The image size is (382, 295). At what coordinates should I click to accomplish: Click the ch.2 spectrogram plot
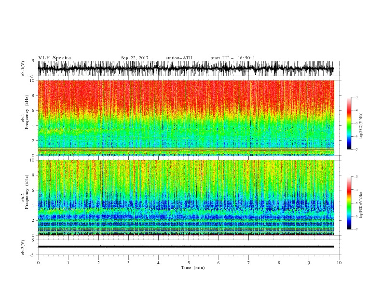coord(186,198)
